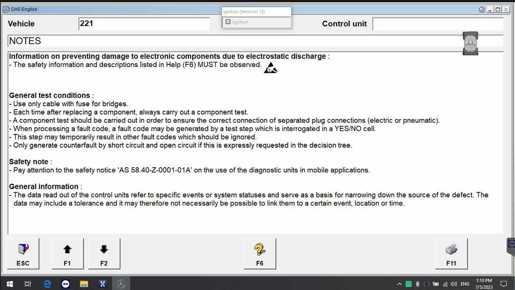The width and height of the screenshot is (515, 290).
Task: Click the F2 down arrow button
Action: pos(104,254)
